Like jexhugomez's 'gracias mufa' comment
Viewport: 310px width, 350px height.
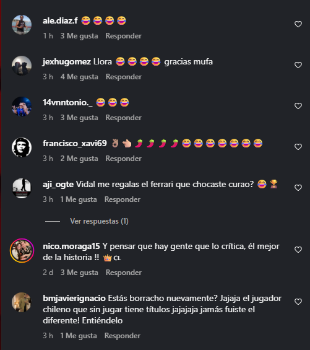[298, 65]
